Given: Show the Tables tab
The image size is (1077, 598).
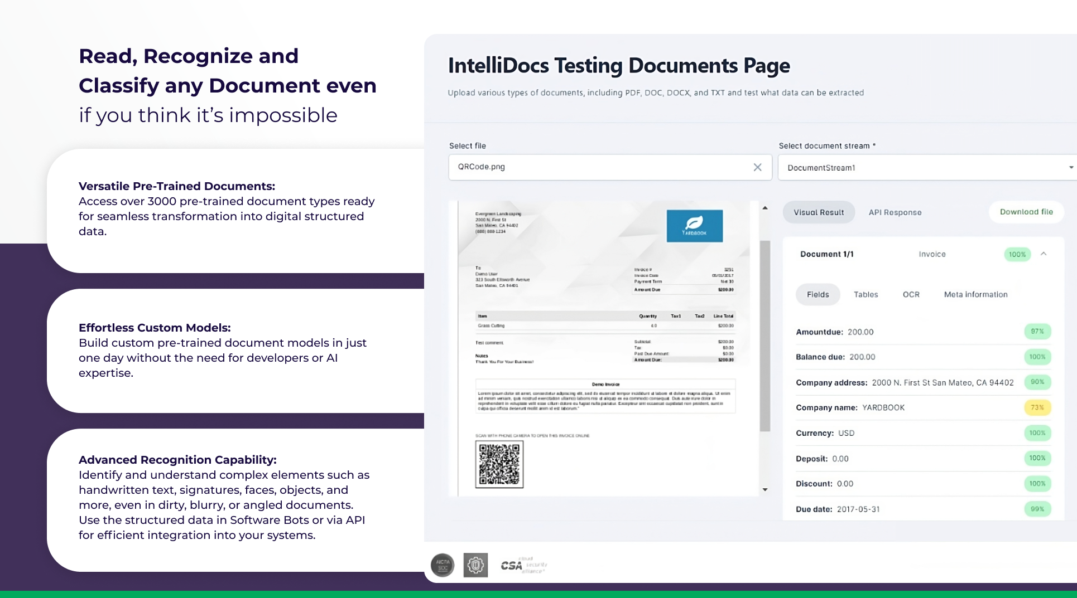Looking at the screenshot, I should click(x=866, y=294).
